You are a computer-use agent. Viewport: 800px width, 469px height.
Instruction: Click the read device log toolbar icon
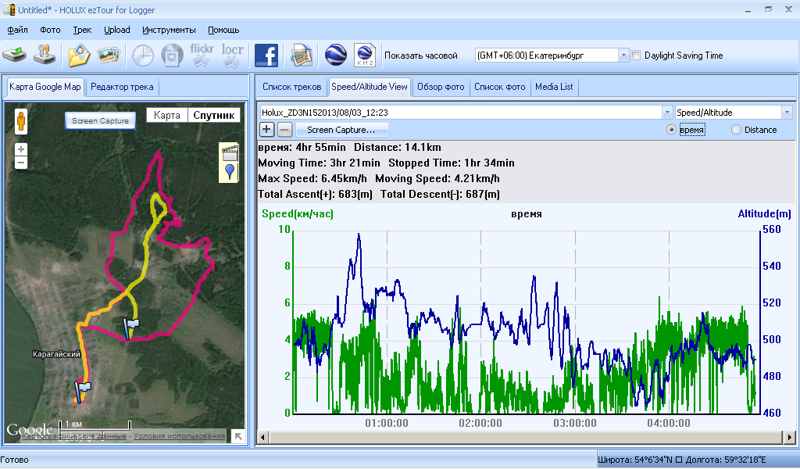coord(14,55)
